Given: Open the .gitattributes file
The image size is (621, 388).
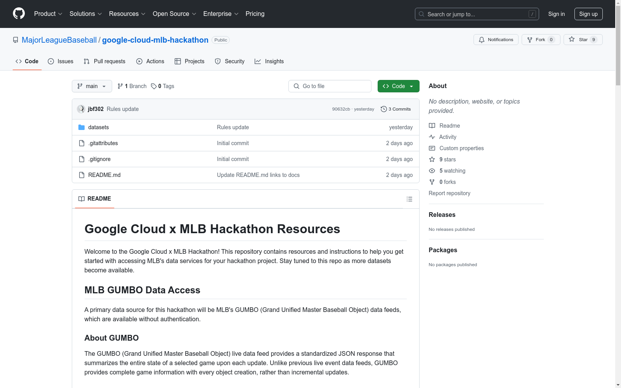Looking at the screenshot, I should tap(103, 143).
